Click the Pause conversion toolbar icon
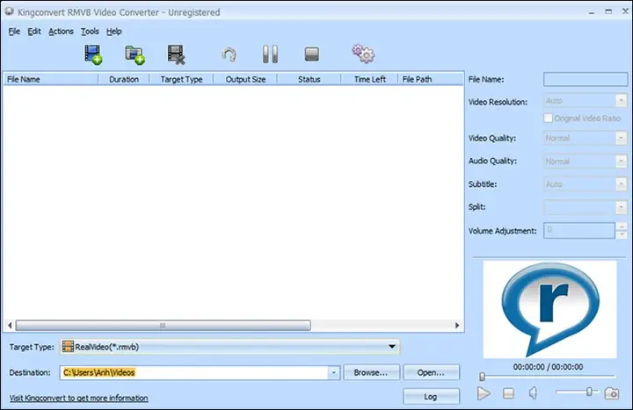Viewport: 633px width, 410px height. coord(270,54)
